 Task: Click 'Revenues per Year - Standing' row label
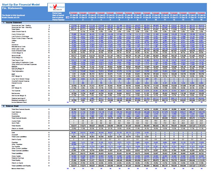22,27
